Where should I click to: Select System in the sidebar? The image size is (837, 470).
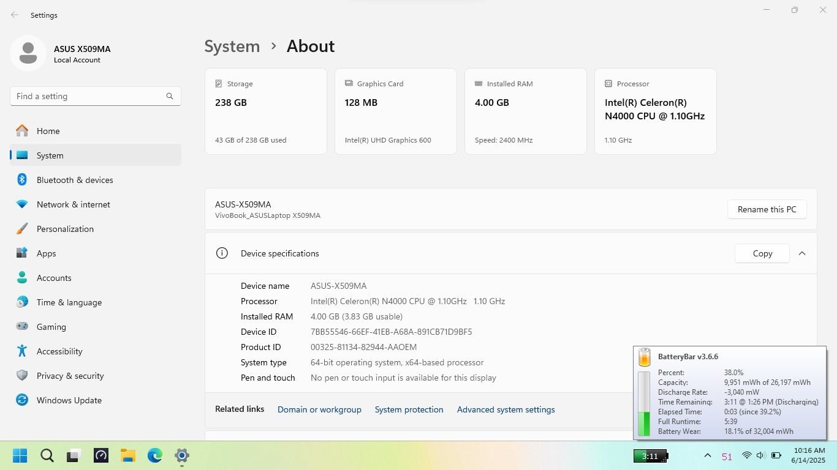coord(96,155)
